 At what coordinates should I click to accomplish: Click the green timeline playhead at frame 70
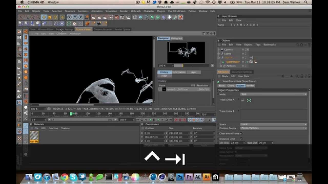[71, 114]
